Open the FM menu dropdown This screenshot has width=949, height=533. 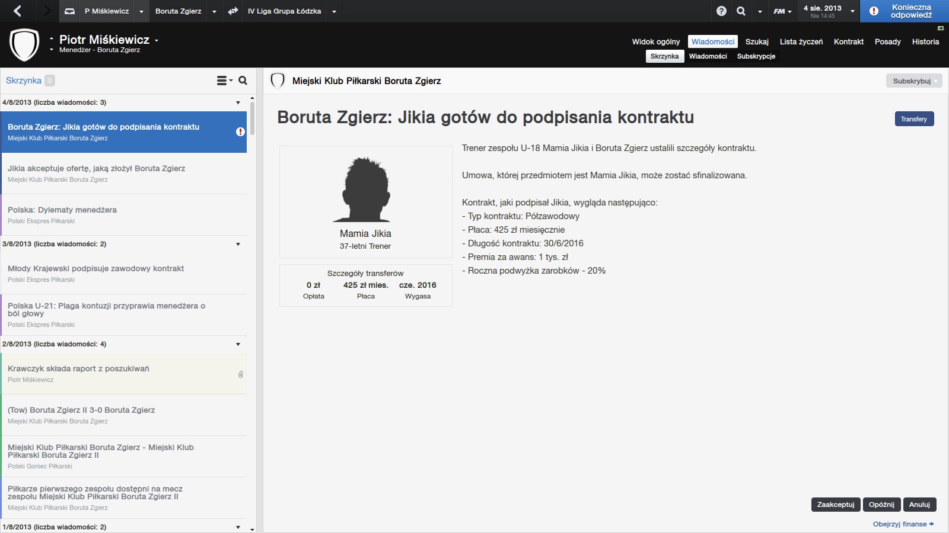point(782,11)
